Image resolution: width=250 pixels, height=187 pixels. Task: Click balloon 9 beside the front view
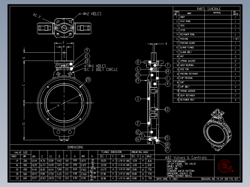(87, 50)
